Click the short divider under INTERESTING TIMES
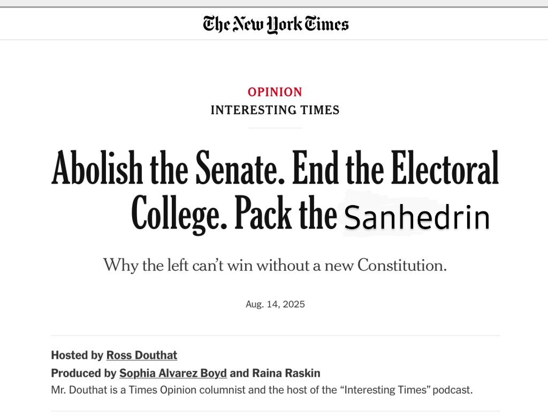Screen dimensions: 548x416 coord(275,128)
